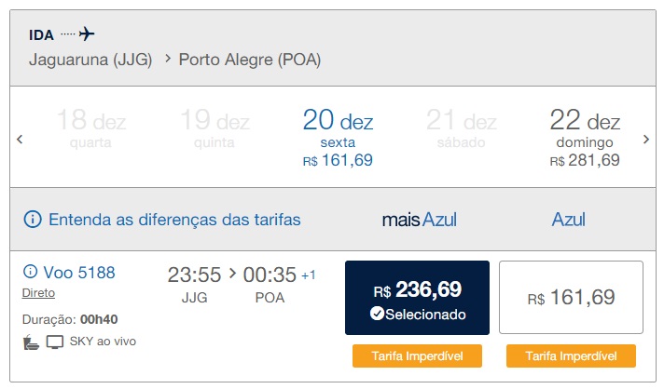Click the TV screen icon beside SKY
The width and height of the screenshot is (664, 389).
55,342
